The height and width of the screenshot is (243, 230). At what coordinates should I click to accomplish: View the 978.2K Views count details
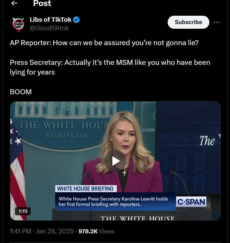point(96,231)
